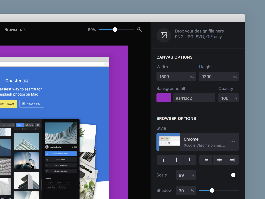Select the align top vertical position icon
This screenshot has width=265, height=199.
coord(163,160)
